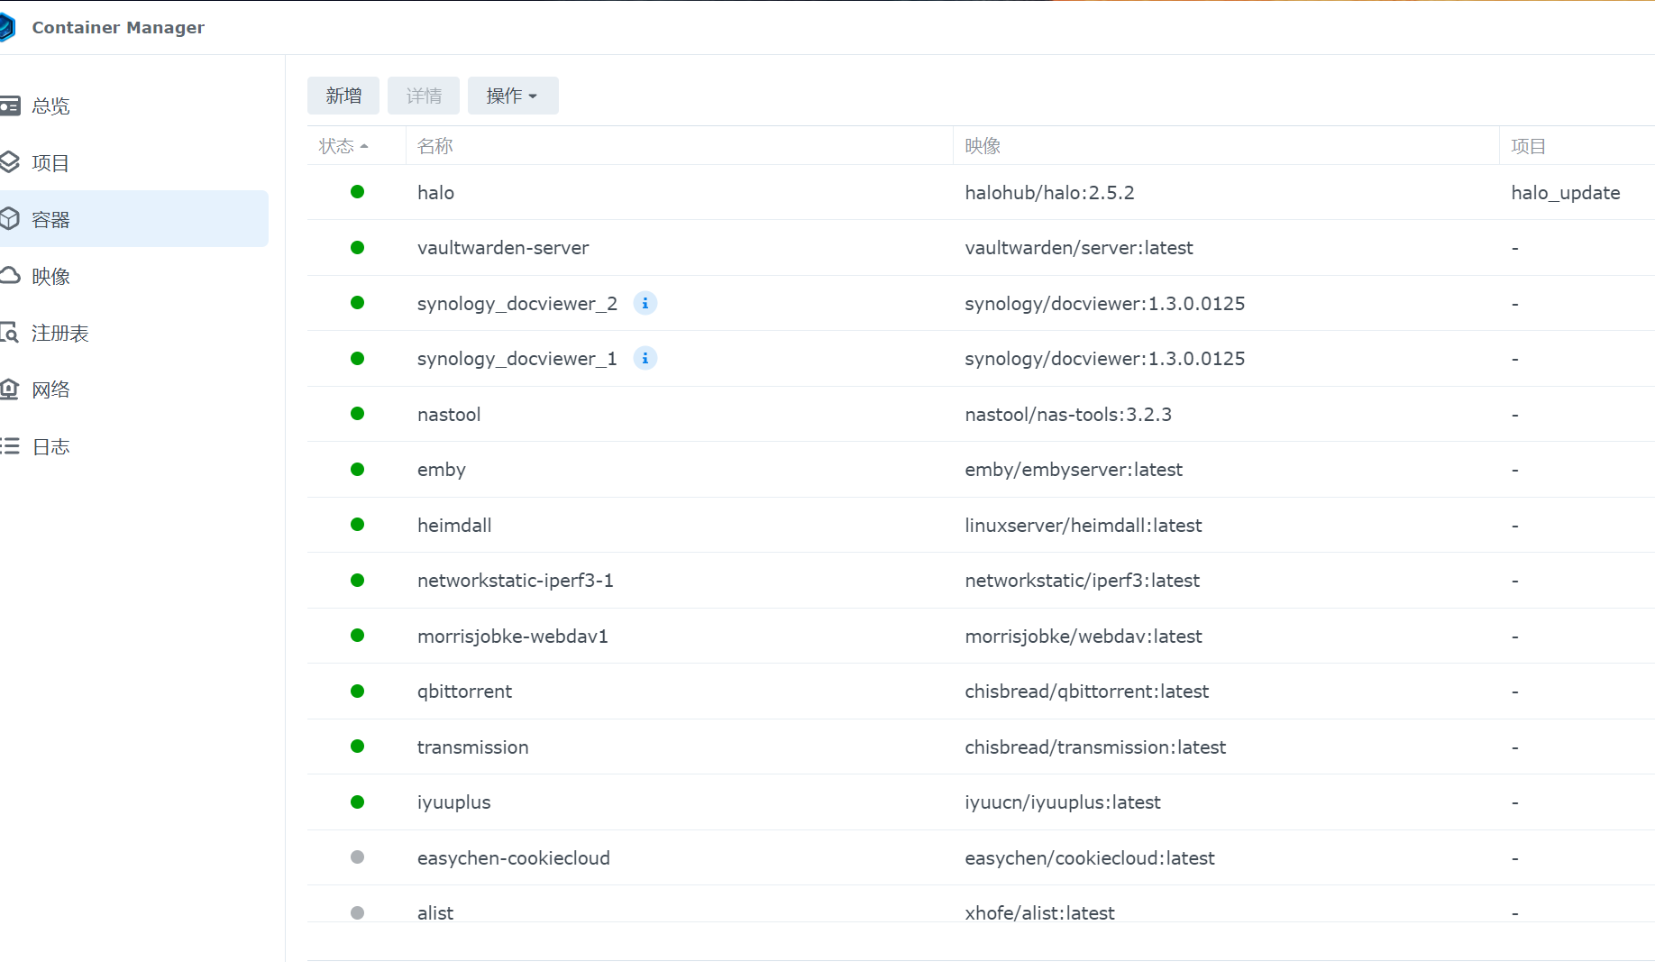Select the halo container row
Viewport: 1655px width, 962px height.
pos(981,192)
